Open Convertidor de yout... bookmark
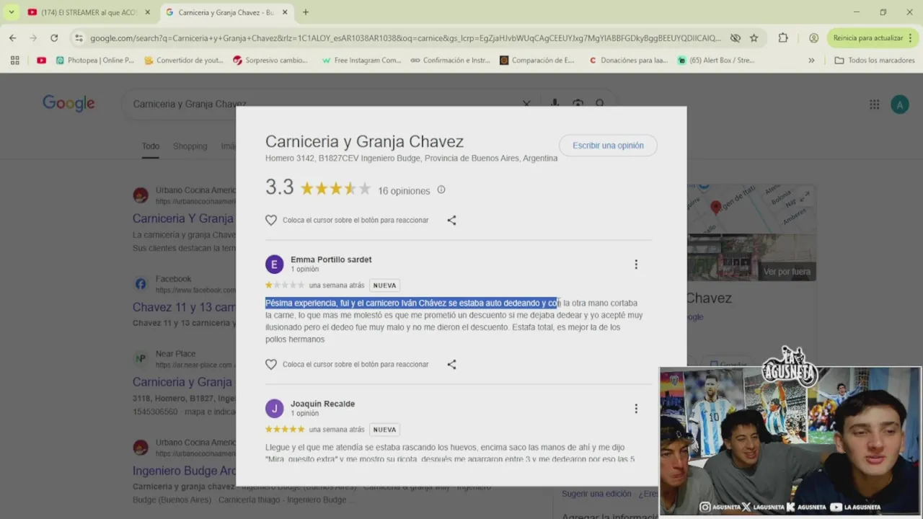Screen dimensions: 923x519 click(184, 61)
